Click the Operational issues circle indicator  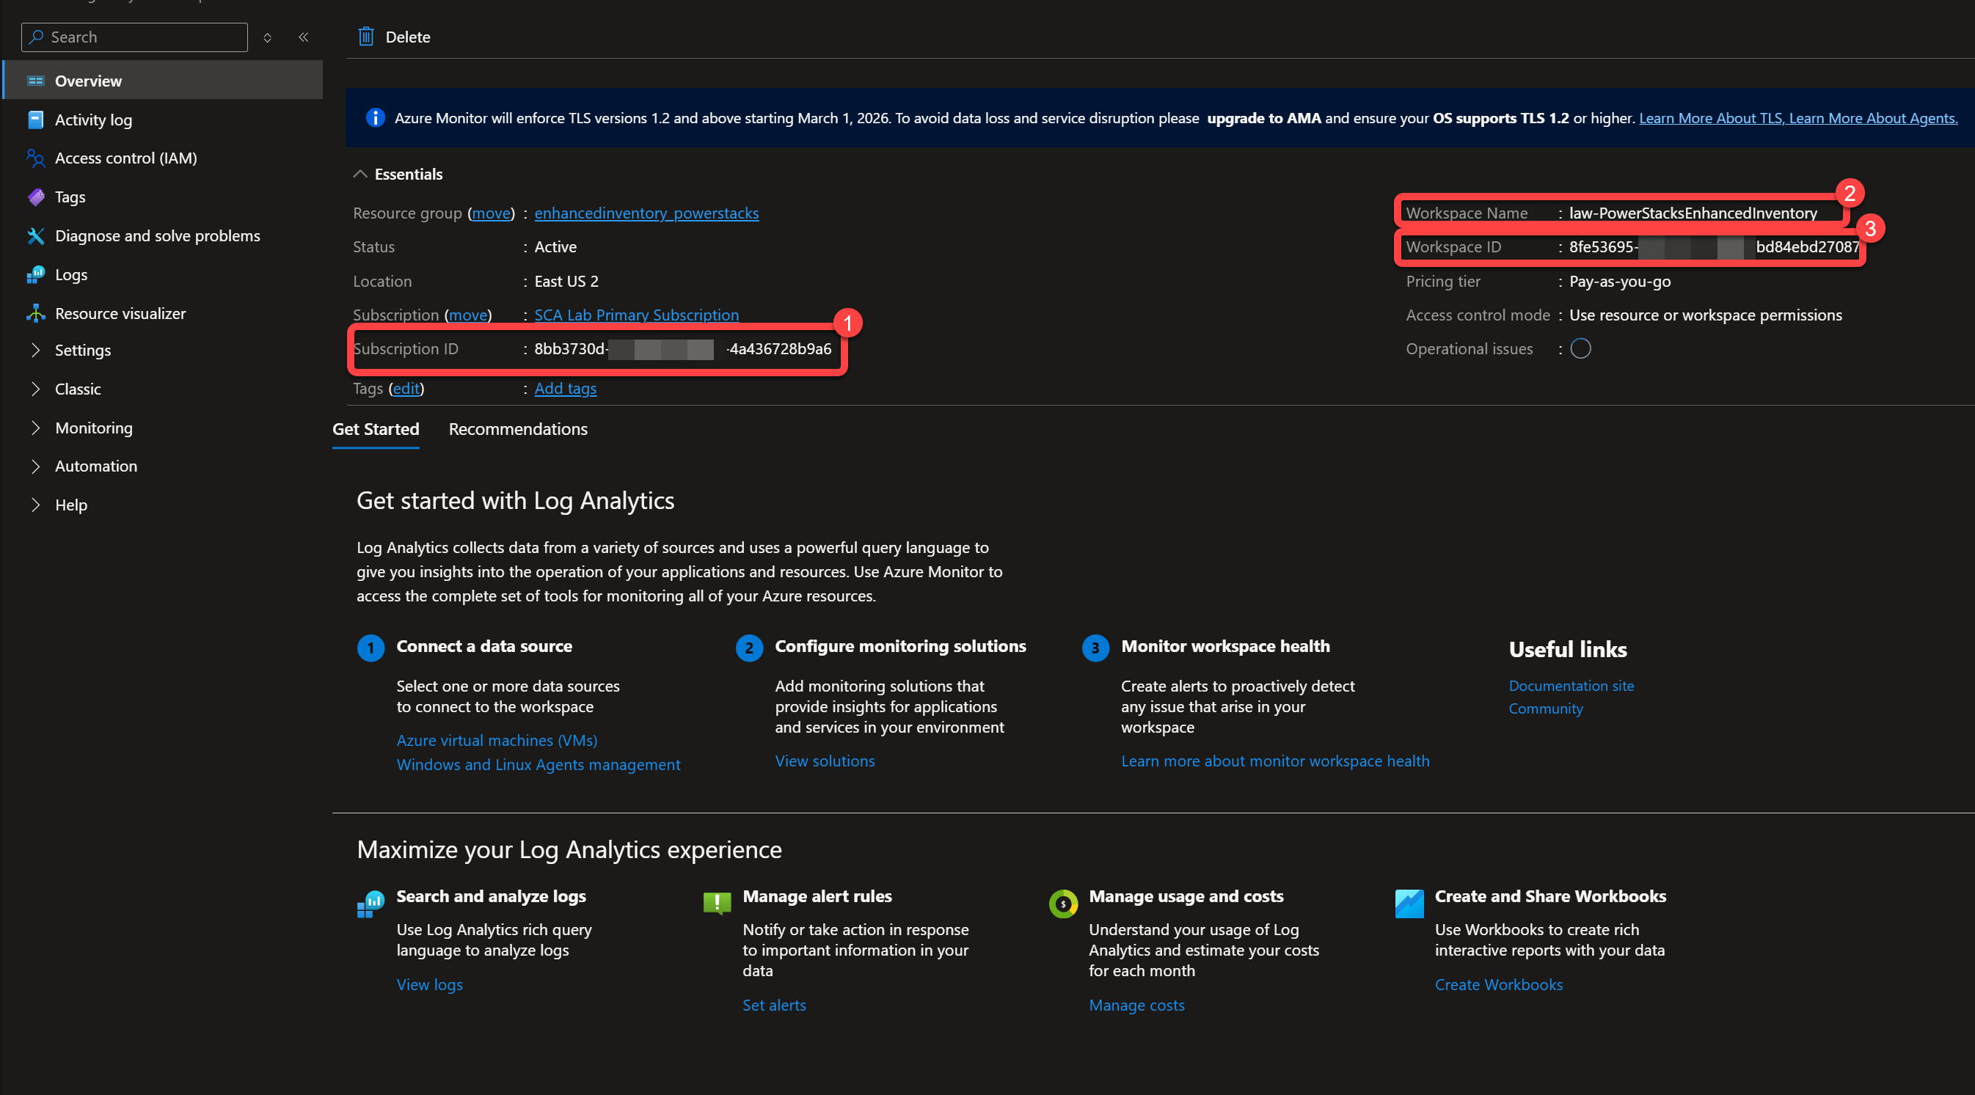[1580, 348]
